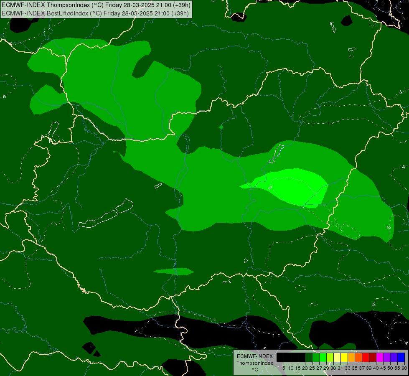This screenshot has width=409, height=376.
Task: Click the legend tick value 15
Action: pos(298,368)
